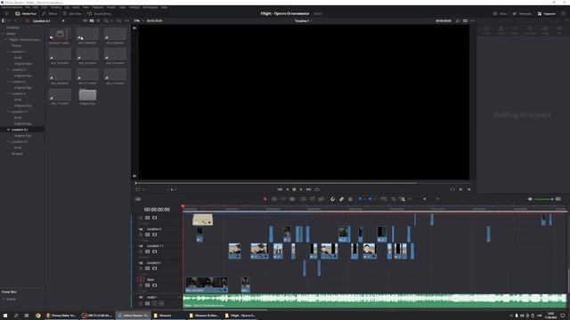Open the Help menu
Screen dimensions: 570x320
164,7
